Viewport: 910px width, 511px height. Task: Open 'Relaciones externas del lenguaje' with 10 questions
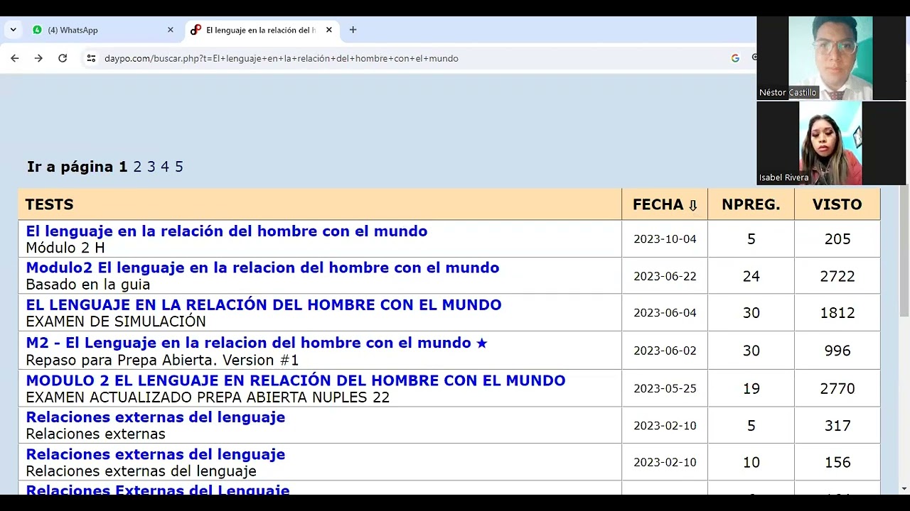(156, 454)
